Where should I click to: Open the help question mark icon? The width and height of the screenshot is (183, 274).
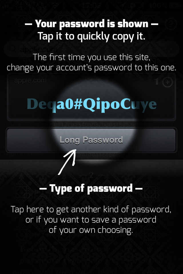point(170,24)
